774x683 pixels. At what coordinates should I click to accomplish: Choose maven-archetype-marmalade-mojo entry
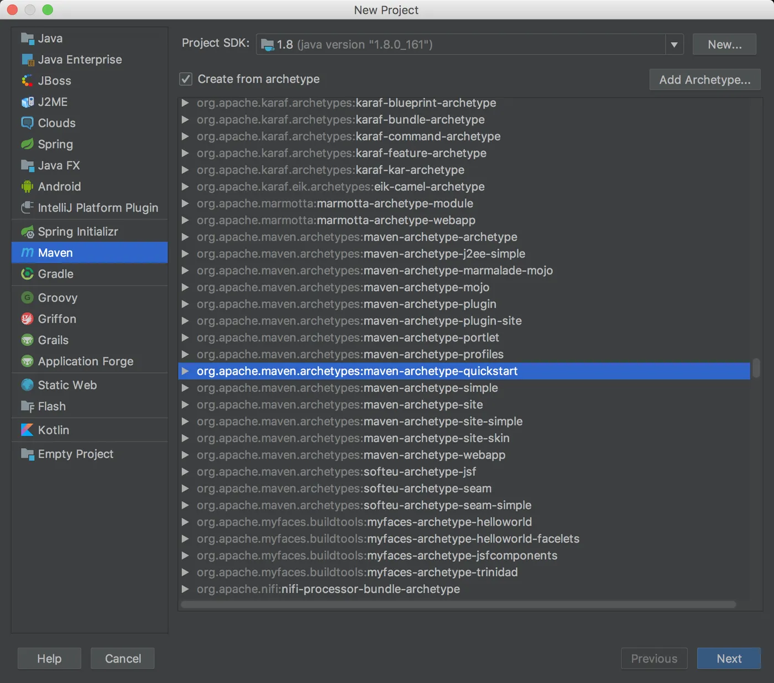(x=464, y=270)
